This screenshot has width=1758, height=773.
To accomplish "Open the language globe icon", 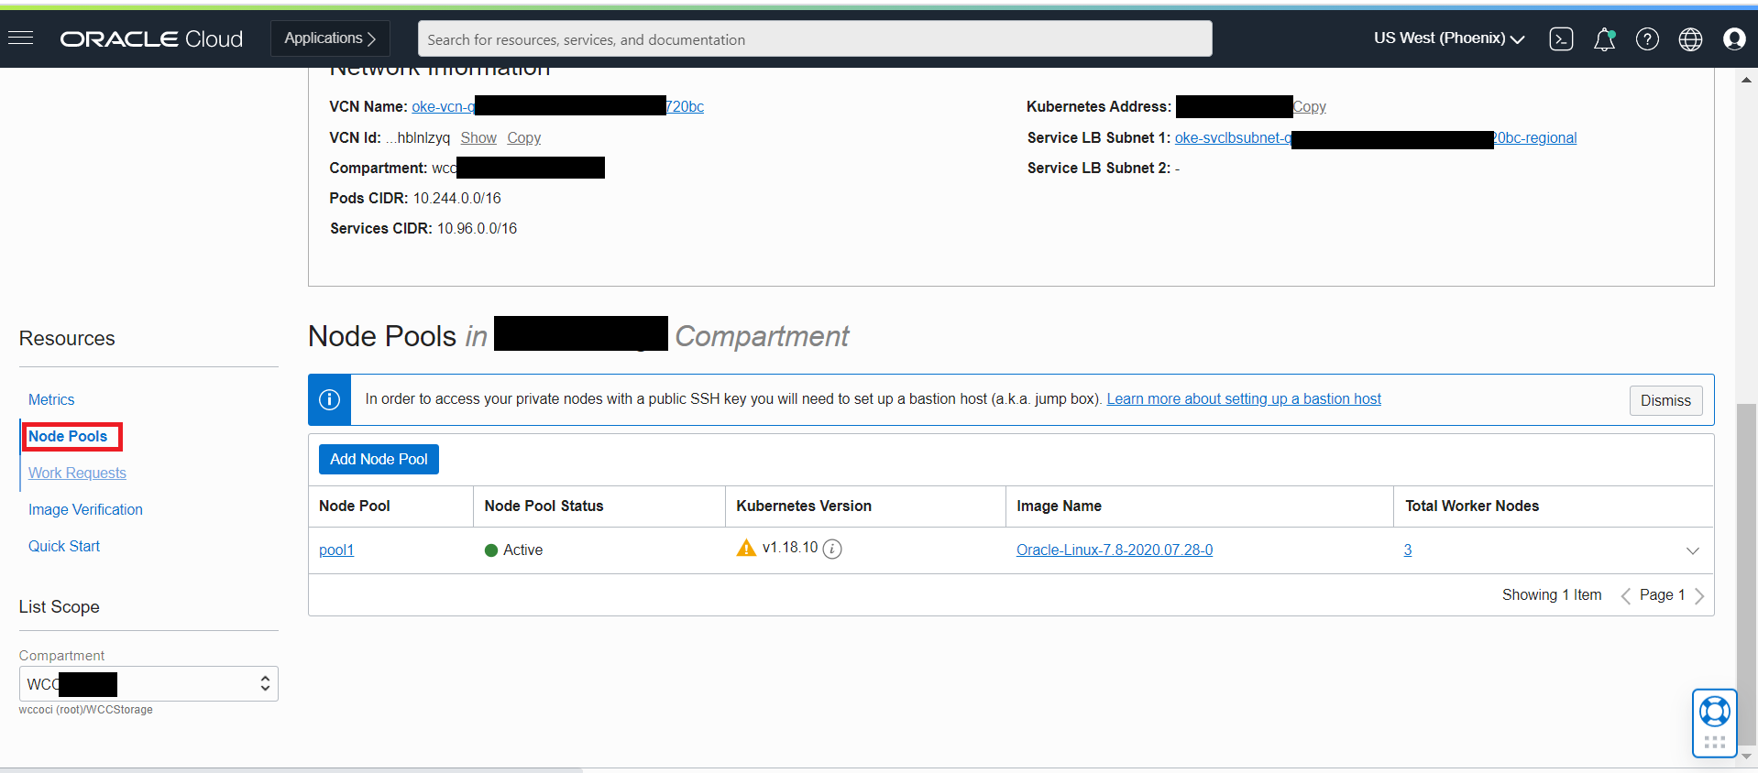I will click(x=1690, y=38).
